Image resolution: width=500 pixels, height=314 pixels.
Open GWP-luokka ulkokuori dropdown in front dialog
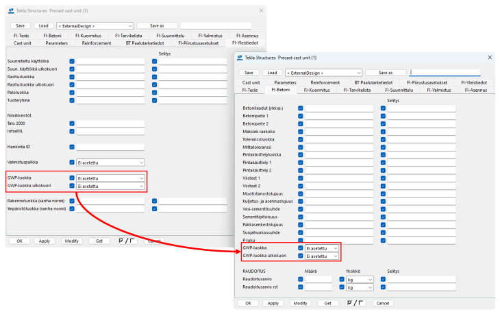[x=322, y=256]
